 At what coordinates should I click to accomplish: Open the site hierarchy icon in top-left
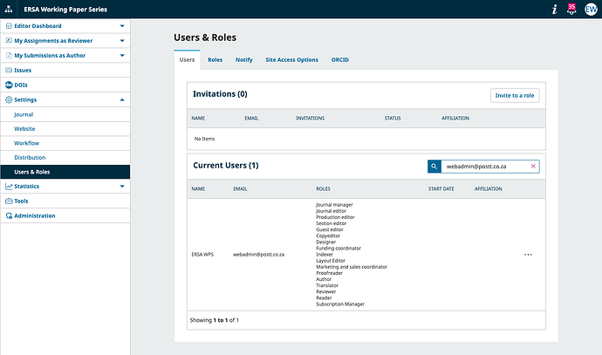click(x=10, y=9)
